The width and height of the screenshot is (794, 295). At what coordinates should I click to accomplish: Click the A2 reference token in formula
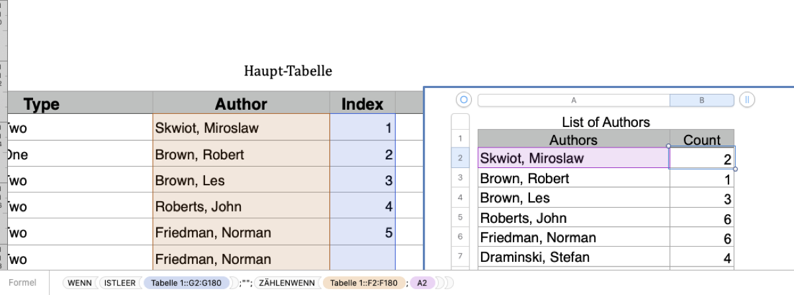tap(421, 283)
